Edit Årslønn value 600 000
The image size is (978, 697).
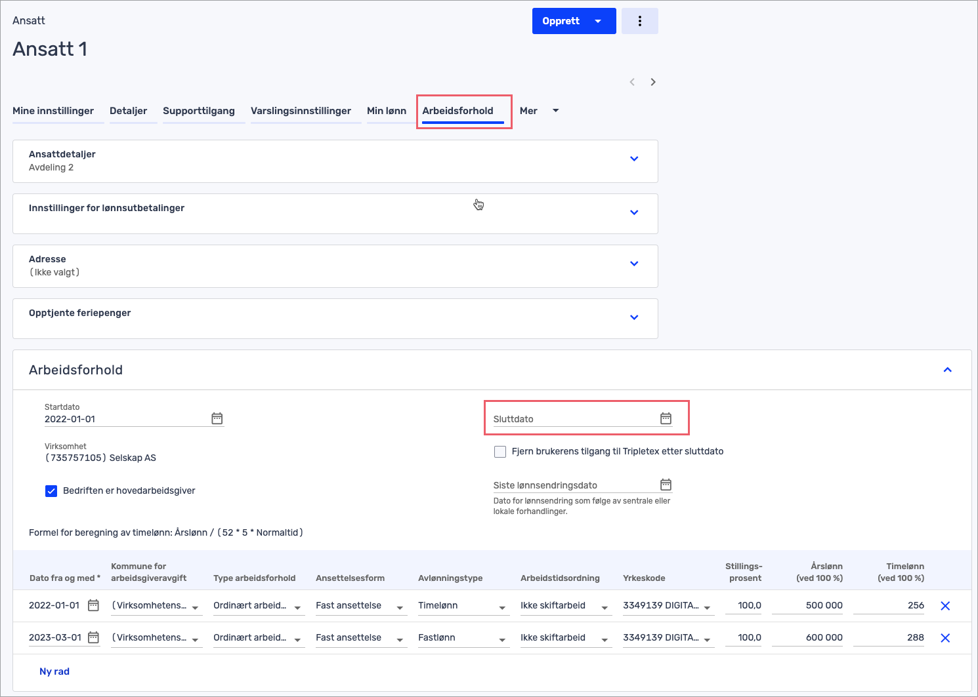point(807,638)
